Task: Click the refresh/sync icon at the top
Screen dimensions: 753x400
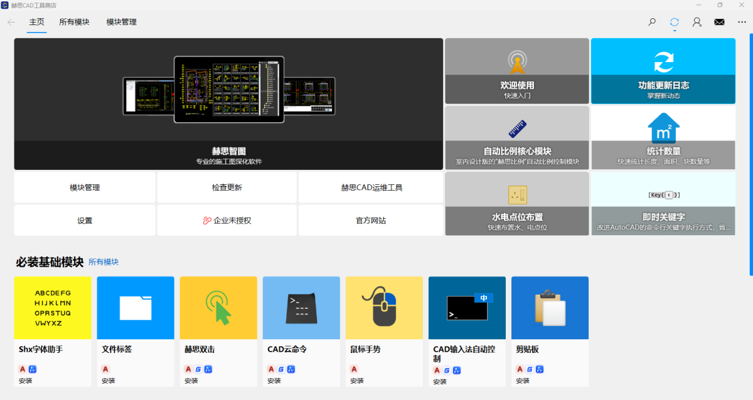Action: [674, 21]
